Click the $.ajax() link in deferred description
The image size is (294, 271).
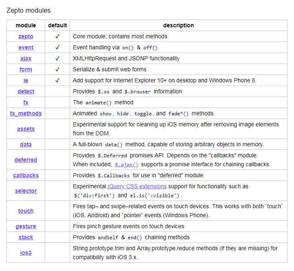127,165
